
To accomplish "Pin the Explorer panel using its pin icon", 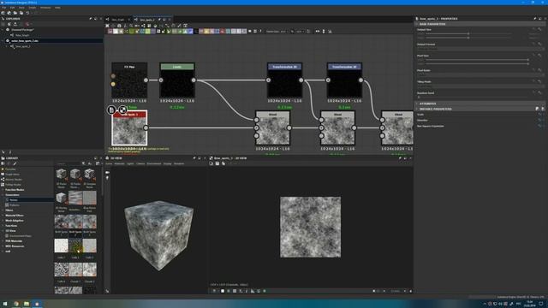I will pos(91,19).
